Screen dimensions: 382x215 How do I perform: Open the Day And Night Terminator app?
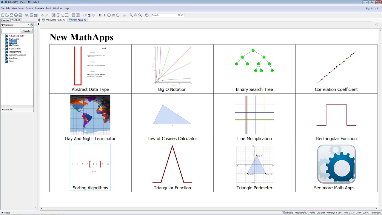[x=90, y=118]
